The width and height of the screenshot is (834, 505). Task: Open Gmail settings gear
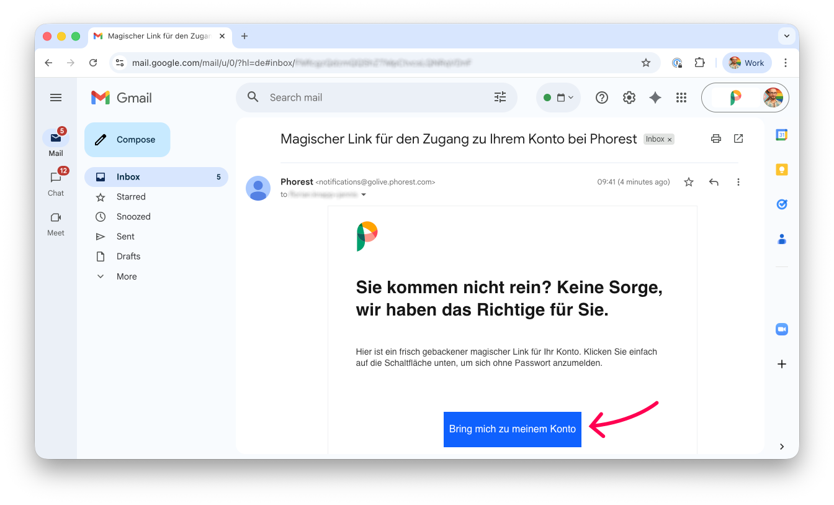[629, 98]
